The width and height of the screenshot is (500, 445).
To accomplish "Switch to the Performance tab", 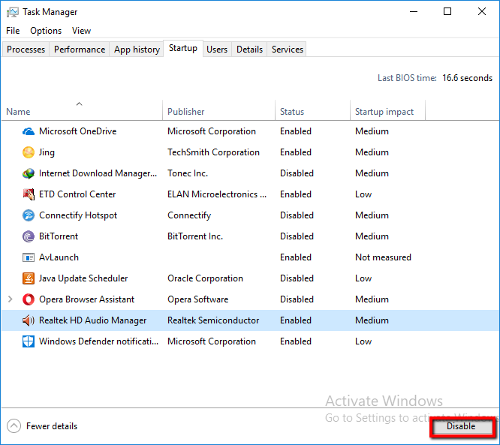I will pos(80,50).
